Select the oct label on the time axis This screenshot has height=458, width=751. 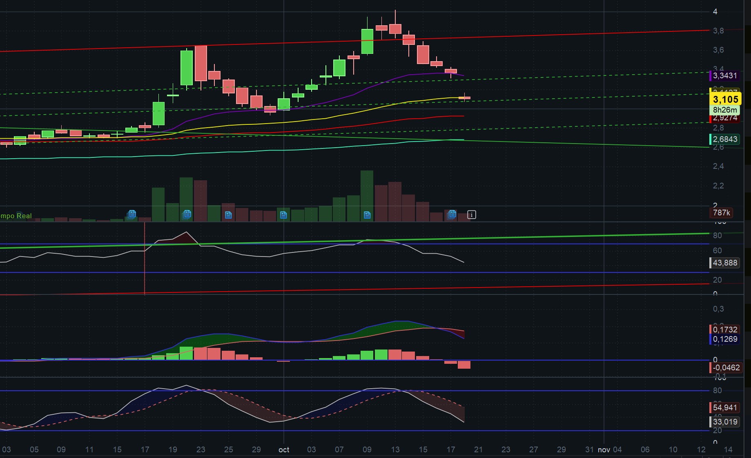coord(284,449)
